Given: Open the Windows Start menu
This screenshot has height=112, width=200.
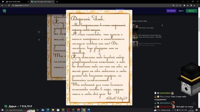Looking at the screenshot, I should (x=2, y=110).
